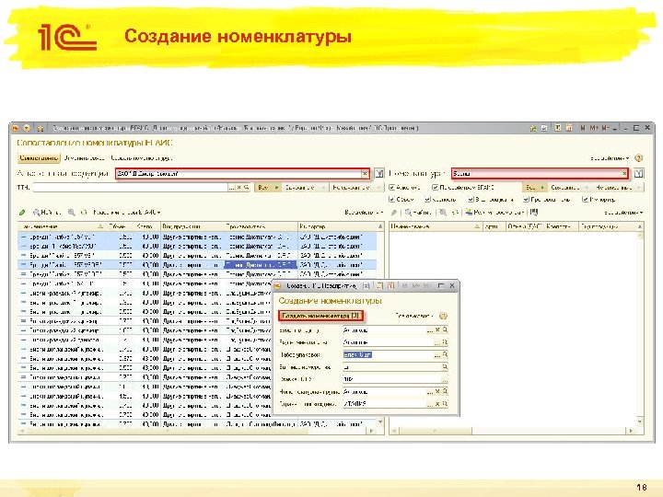
Task: Open Все действия dropdown of right table
Action: [x=623, y=213]
